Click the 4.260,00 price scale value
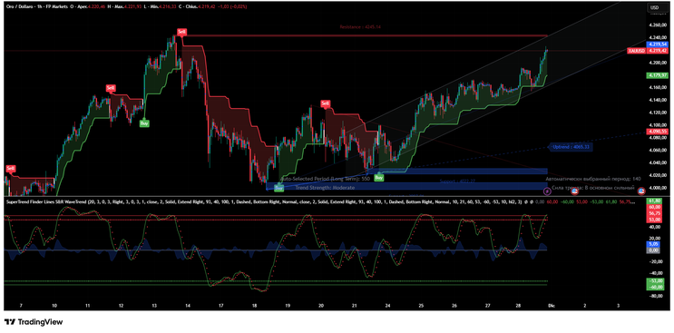Image resolution: width=674 pixels, height=333 pixels. 658,24
